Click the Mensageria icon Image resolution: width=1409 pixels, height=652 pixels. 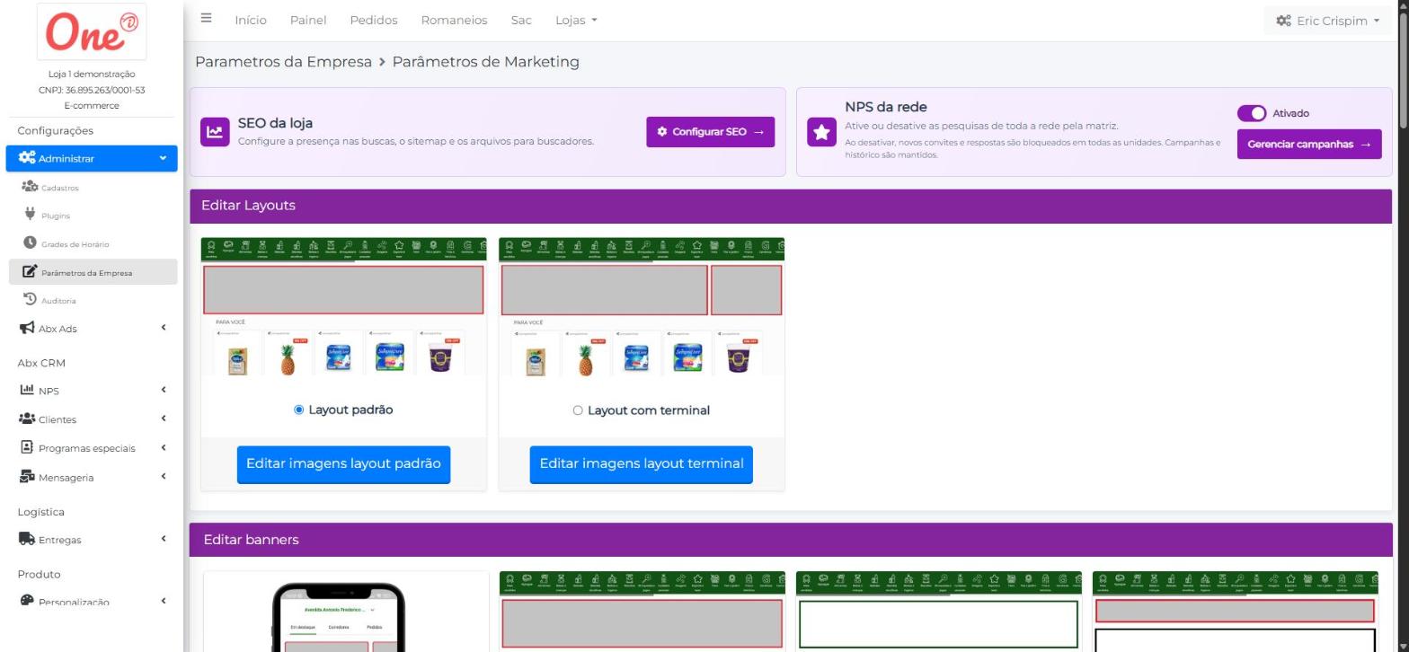pyautogui.click(x=27, y=476)
